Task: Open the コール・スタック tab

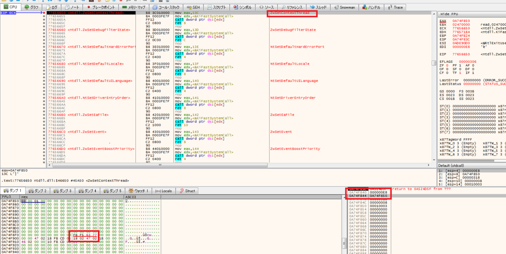Action: tap(168, 7)
